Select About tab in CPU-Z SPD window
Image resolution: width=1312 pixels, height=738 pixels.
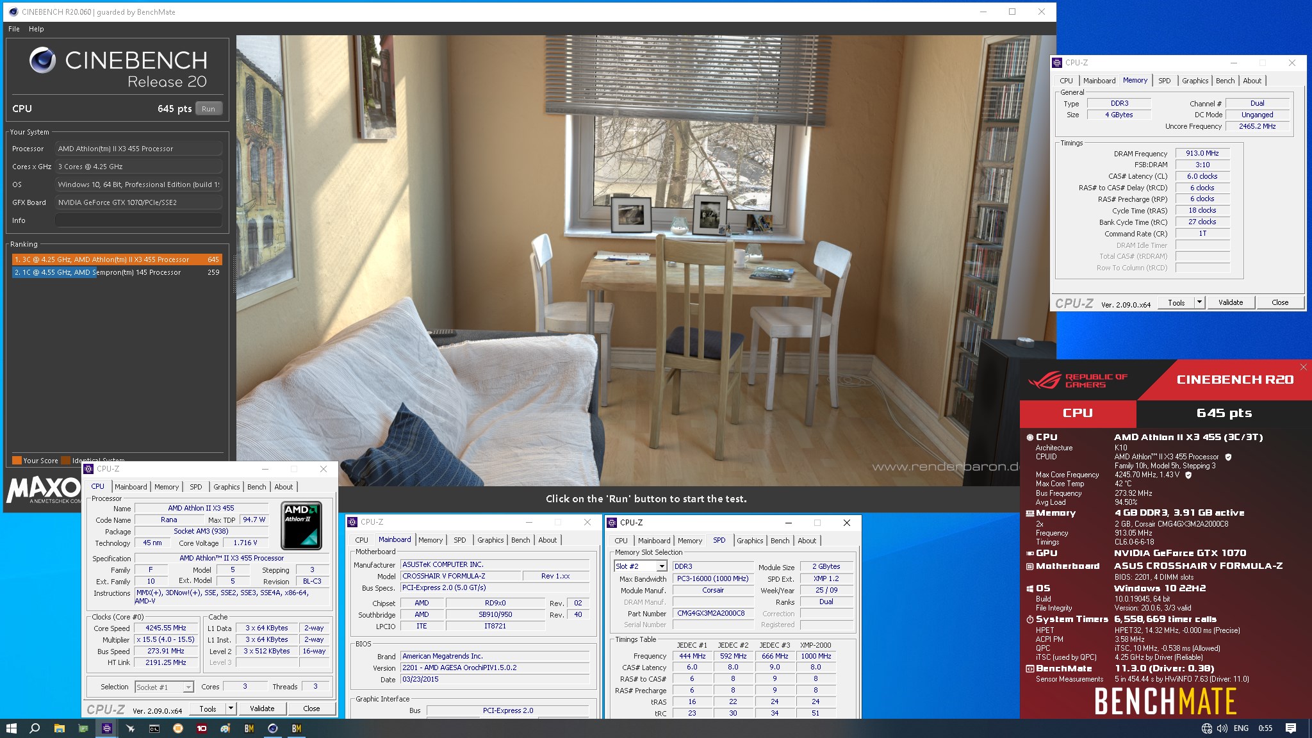pyautogui.click(x=807, y=541)
